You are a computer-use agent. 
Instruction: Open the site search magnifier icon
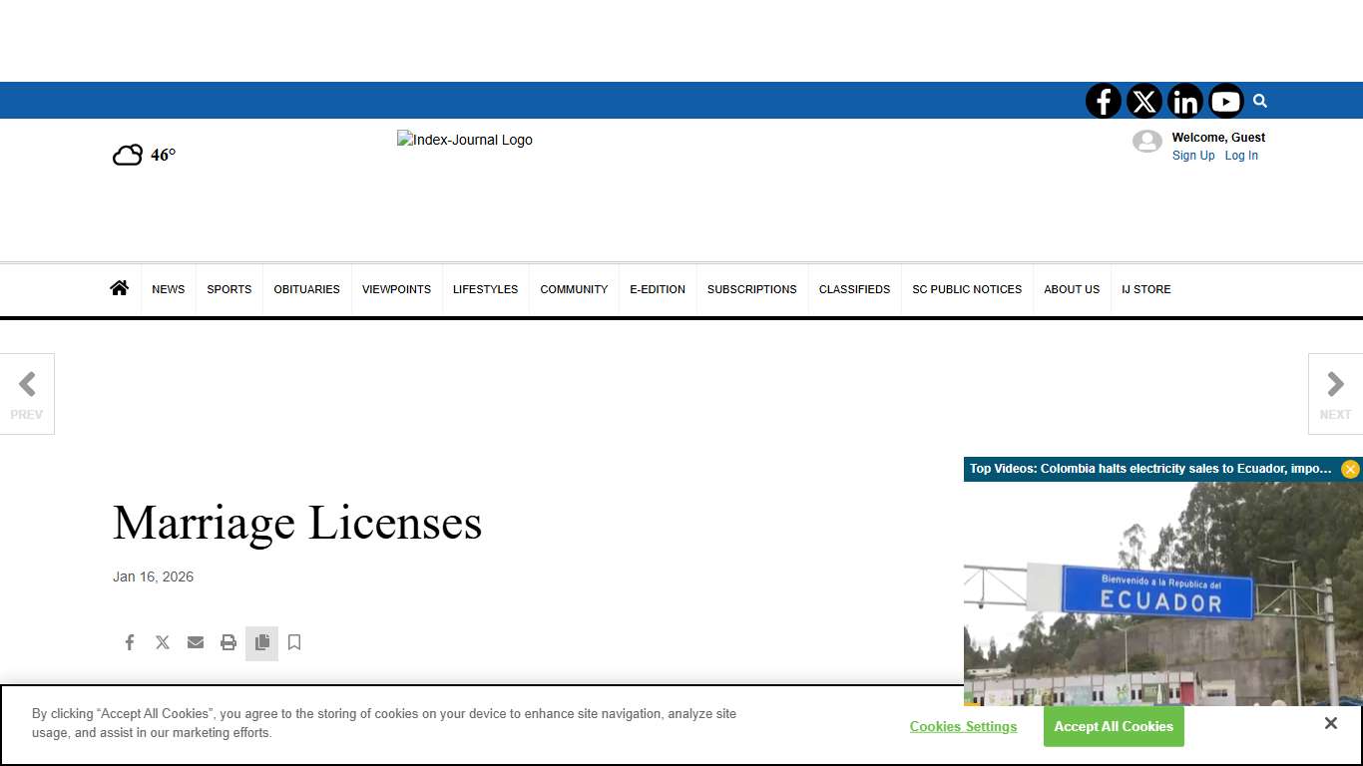[1259, 101]
